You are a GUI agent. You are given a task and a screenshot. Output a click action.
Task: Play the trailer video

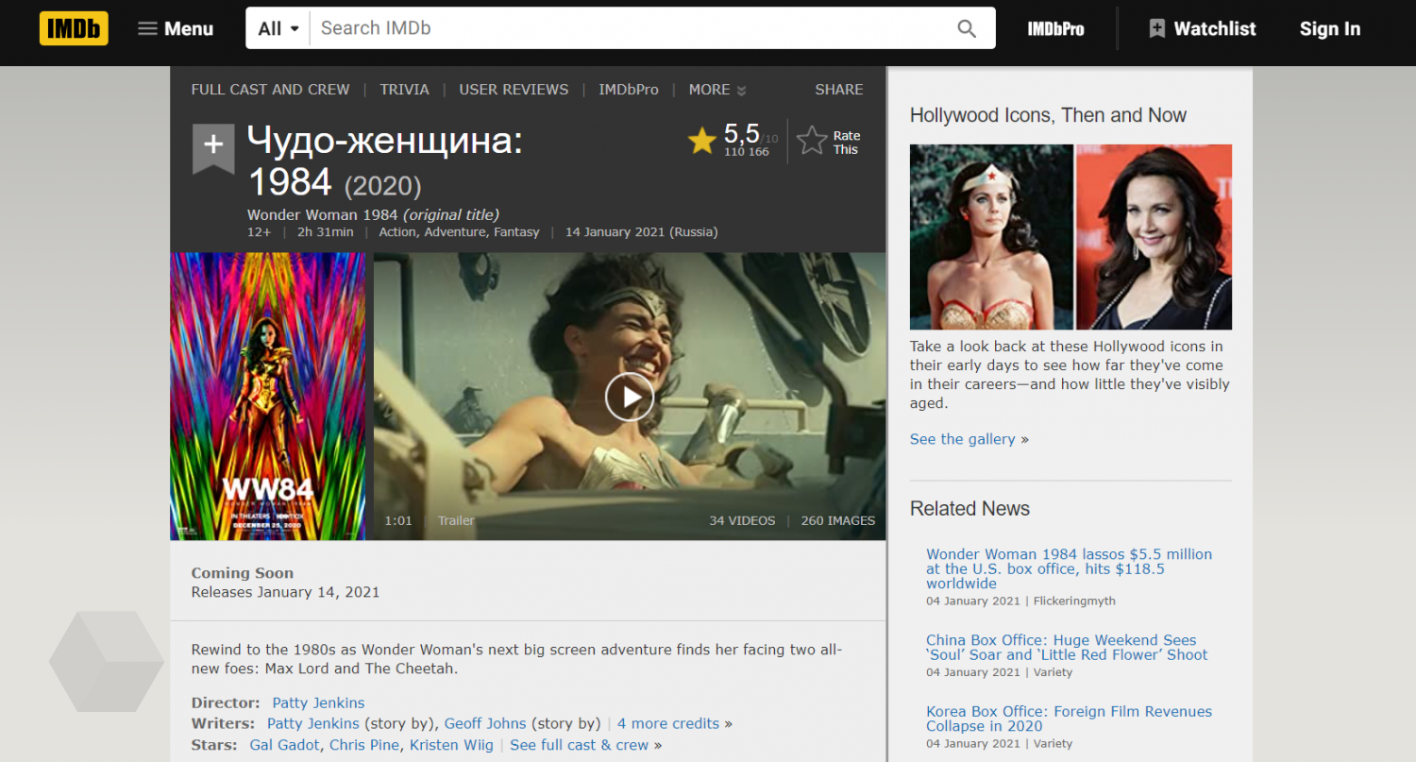coord(629,397)
